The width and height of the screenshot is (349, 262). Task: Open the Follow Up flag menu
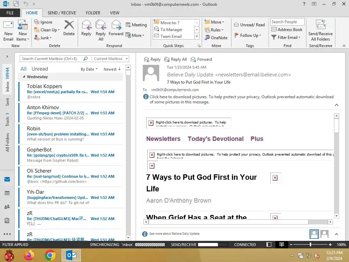[x=248, y=35]
